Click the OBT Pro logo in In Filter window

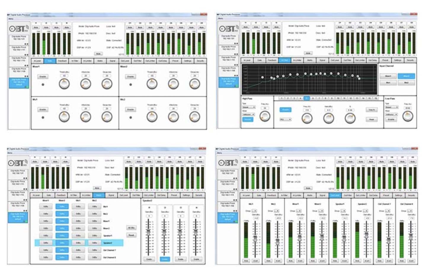(228, 29)
